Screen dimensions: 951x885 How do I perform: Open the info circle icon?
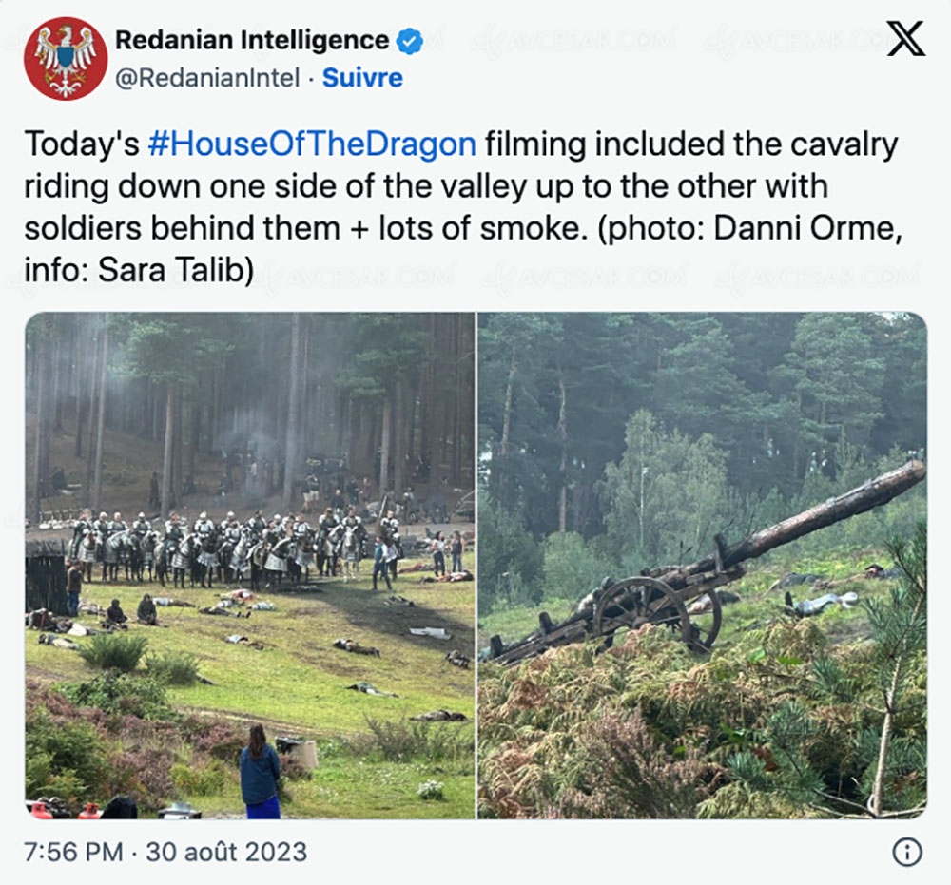tap(906, 853)
